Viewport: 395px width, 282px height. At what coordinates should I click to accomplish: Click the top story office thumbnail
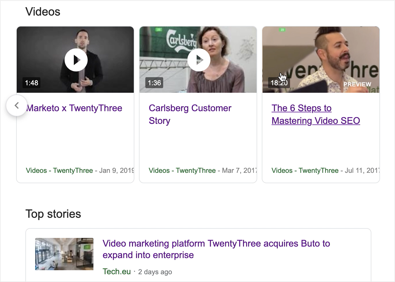[64, 254]
